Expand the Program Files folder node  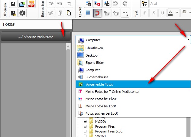(85, 126)
